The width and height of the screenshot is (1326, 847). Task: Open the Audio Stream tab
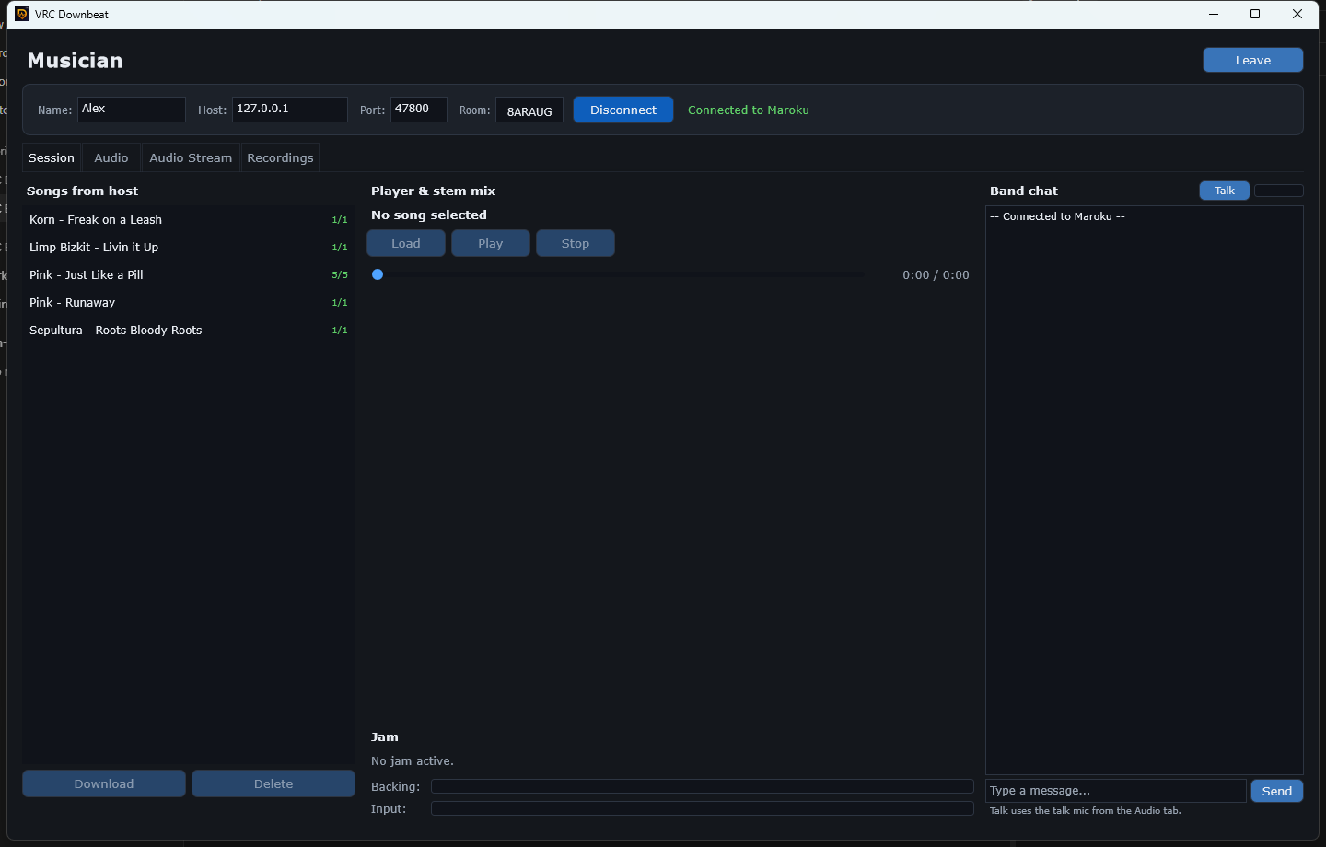tap(191, 157)
